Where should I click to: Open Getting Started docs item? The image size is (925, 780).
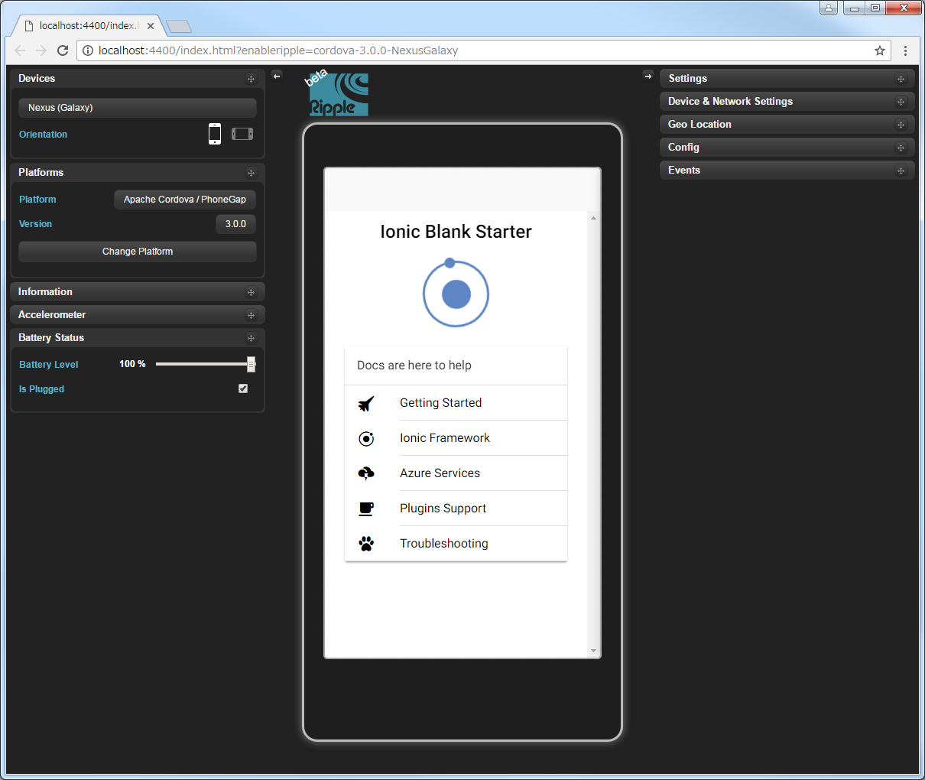point(456,403)
